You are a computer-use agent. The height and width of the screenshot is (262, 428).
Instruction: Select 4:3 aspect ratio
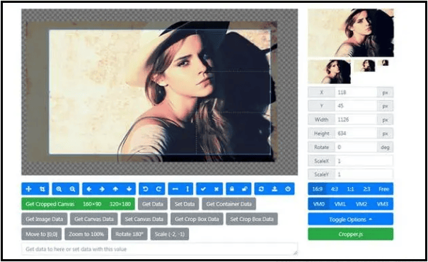335,189
